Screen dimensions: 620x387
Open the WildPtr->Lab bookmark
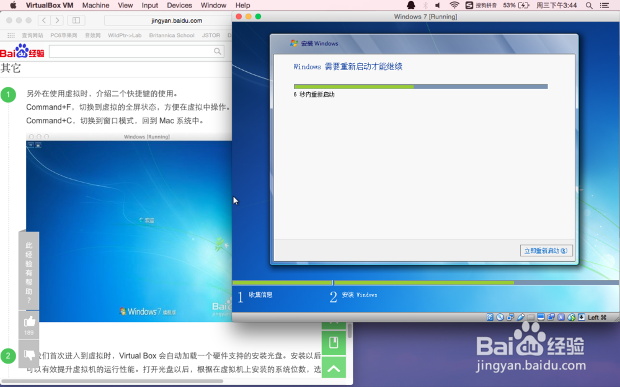125,35
